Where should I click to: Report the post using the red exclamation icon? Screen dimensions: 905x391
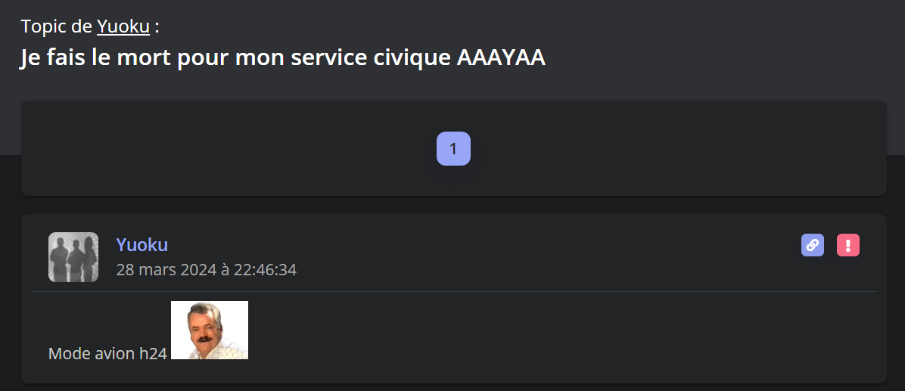847,245
